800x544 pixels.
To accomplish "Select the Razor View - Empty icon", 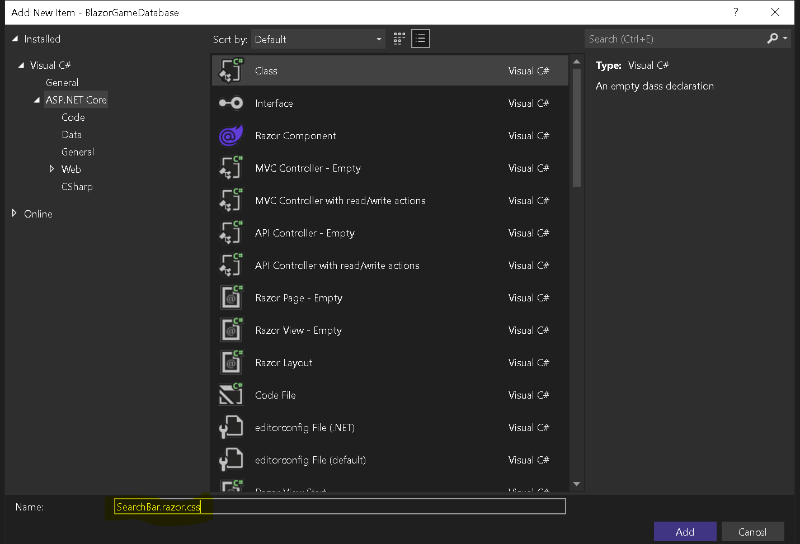I will [x=230, y=330].
